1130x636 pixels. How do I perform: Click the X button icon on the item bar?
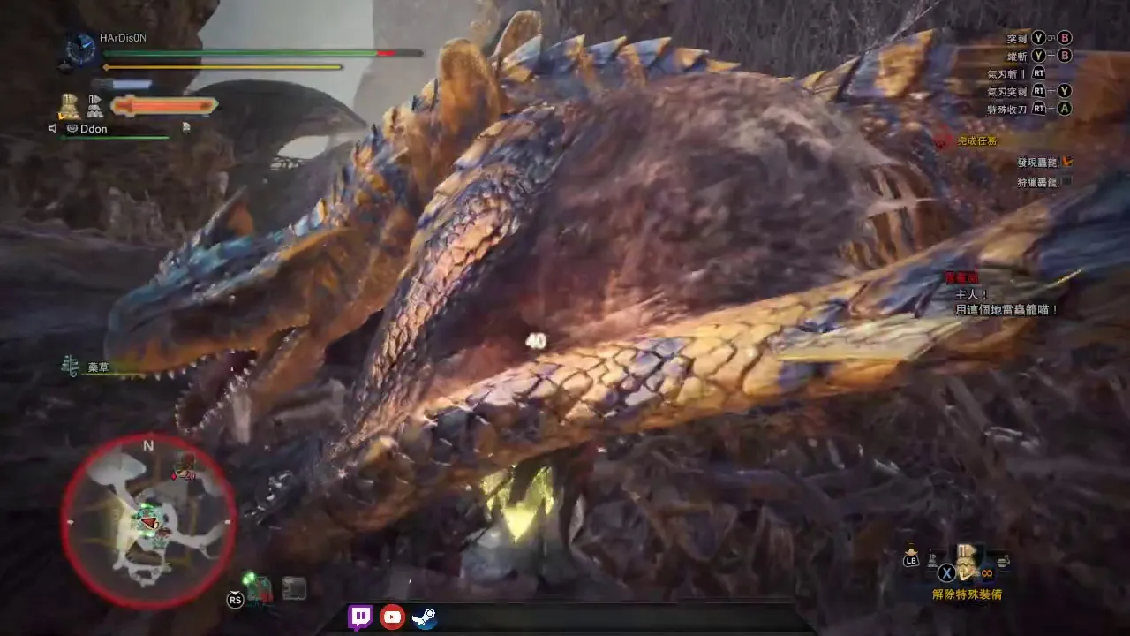pos(946,573)
